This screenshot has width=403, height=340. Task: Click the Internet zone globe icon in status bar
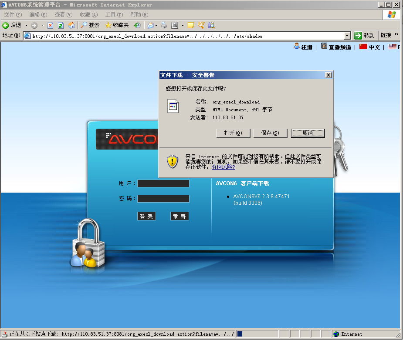pyautogui.click(x=336, y=334)
